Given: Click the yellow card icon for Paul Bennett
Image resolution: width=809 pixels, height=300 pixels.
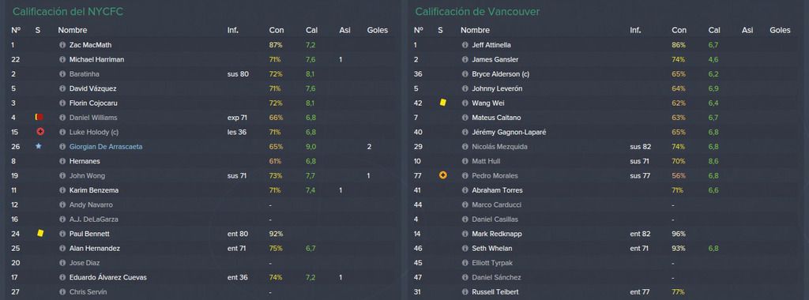Looking at the screenshot, I should (x=40, y=234).
